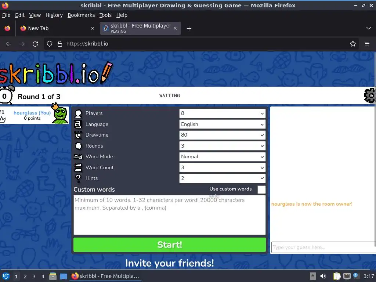Click the taskbar clock showing 3:17

(x=369, y=276)
